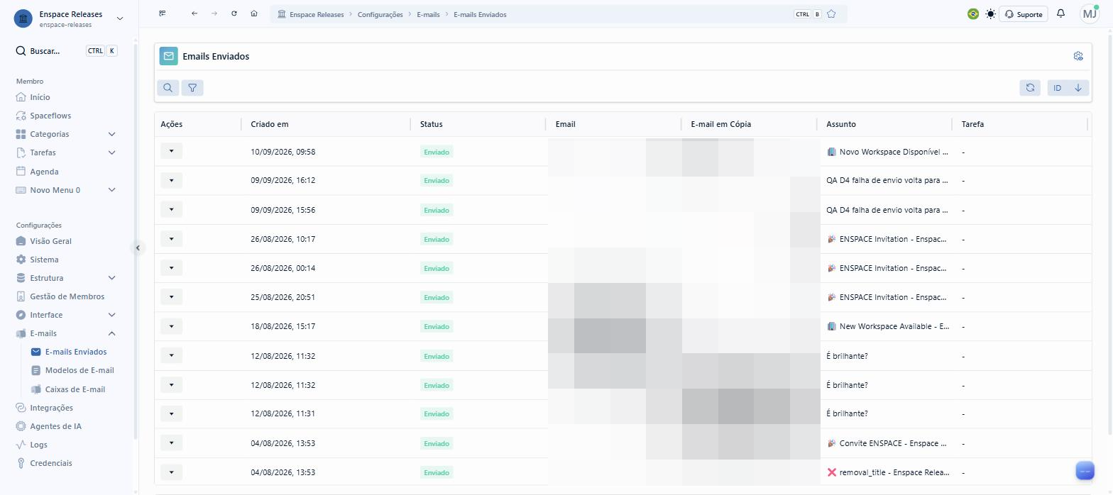Expand the Estrutura menu

[x=66, y=278]
